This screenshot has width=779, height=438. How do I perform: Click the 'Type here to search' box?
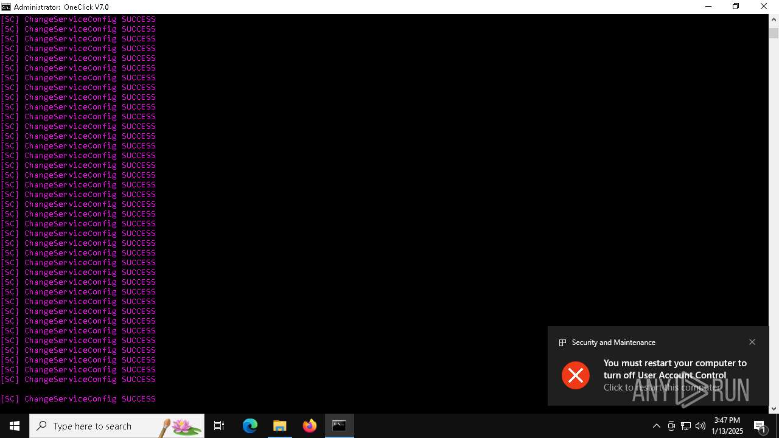tap(117, 426)
